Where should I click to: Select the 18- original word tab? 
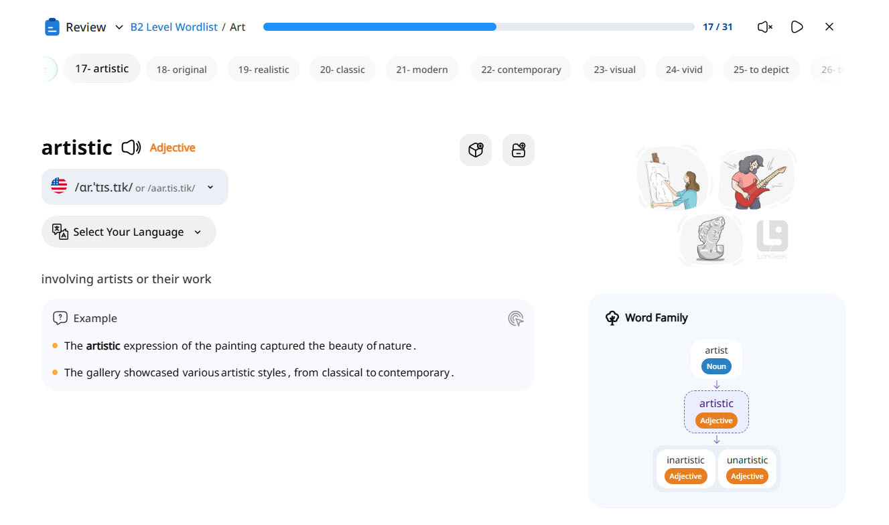coord(182,70)
